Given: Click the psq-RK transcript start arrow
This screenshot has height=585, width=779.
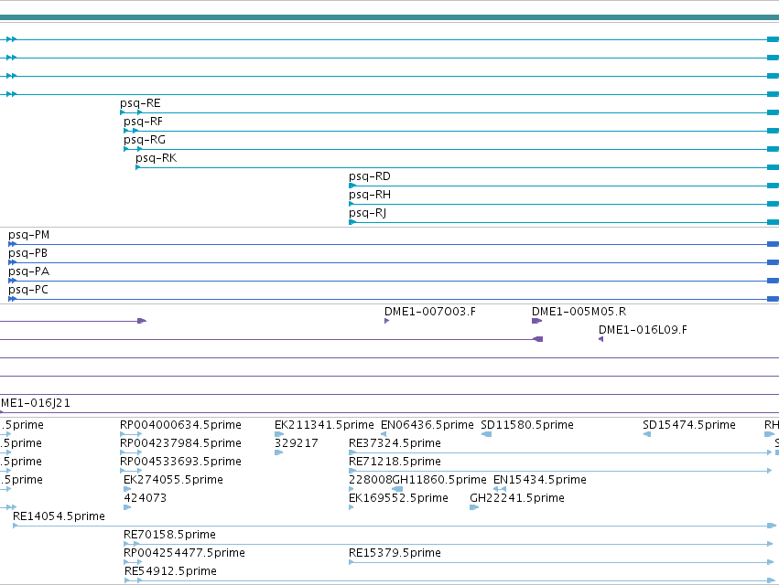Looking at the screenshot, I should click(137, 167).
